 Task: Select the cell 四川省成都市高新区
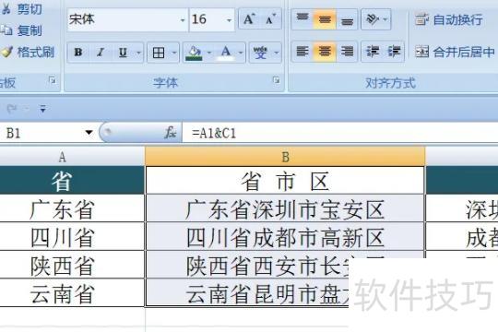285,236
